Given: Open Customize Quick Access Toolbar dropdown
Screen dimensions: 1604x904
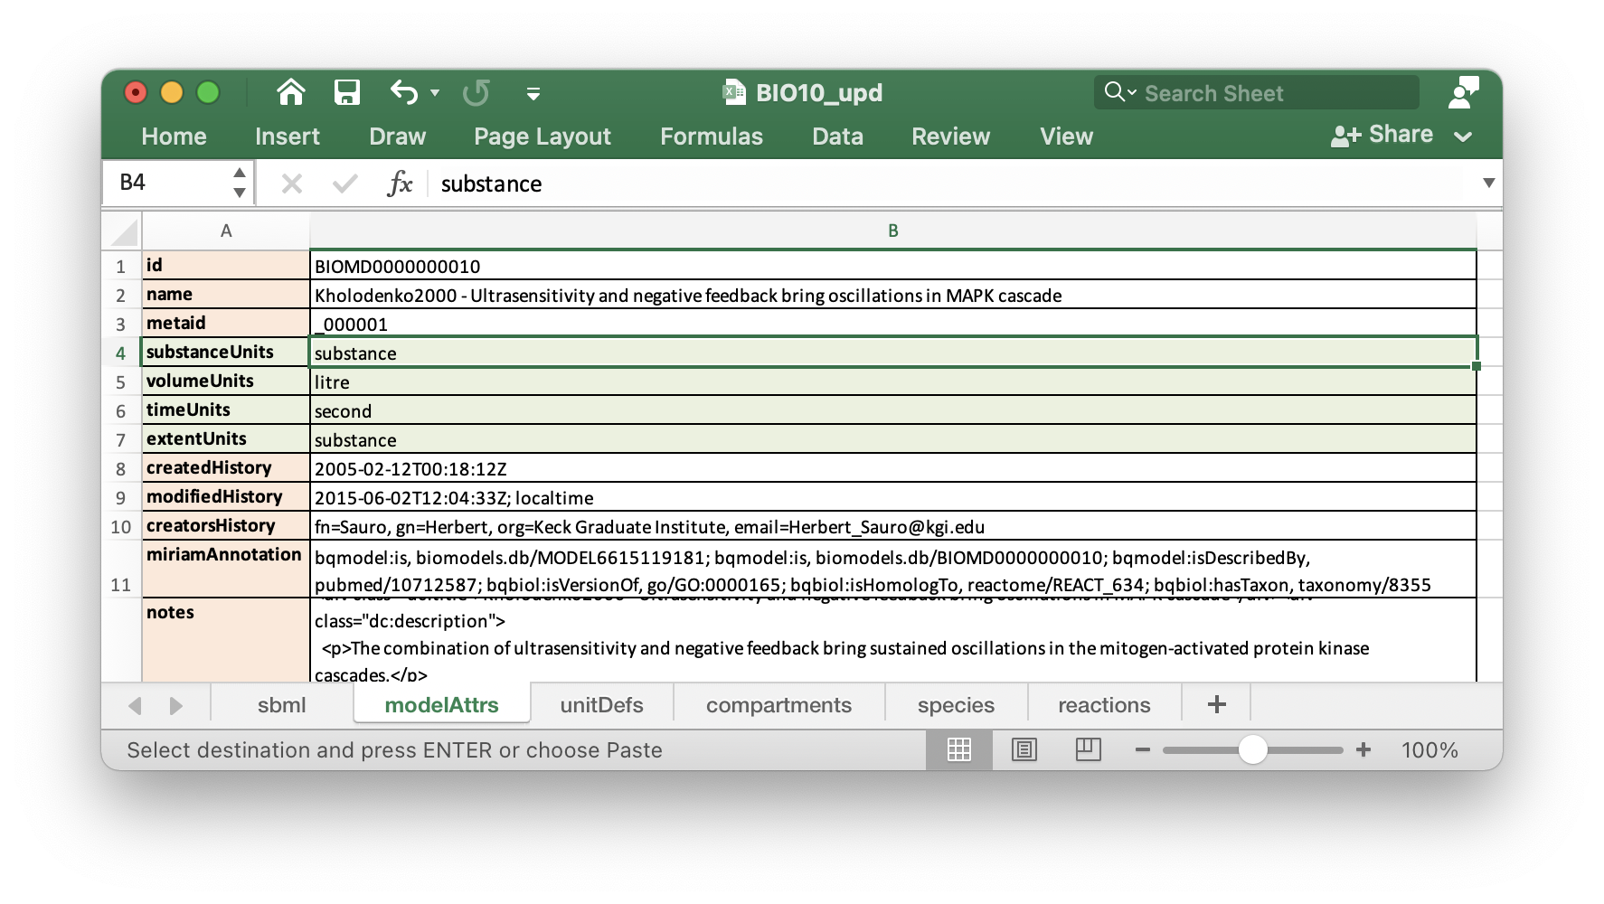Looking at the screenshot, I should click(x=533, y=93).
